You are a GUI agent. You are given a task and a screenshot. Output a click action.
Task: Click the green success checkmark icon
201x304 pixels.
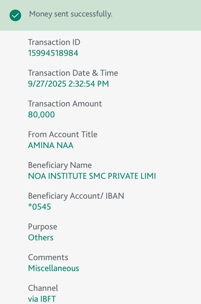coord(15,15)
